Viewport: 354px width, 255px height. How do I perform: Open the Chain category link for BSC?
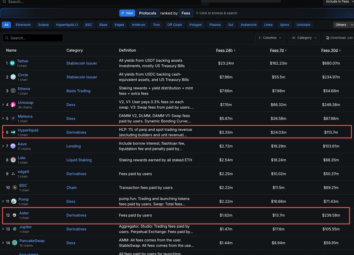point(71,188)
